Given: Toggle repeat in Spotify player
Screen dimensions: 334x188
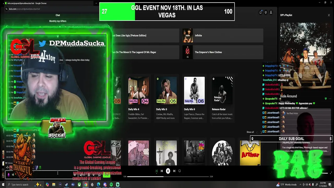Looking at the screenshot, I should (x=180, y=171).
